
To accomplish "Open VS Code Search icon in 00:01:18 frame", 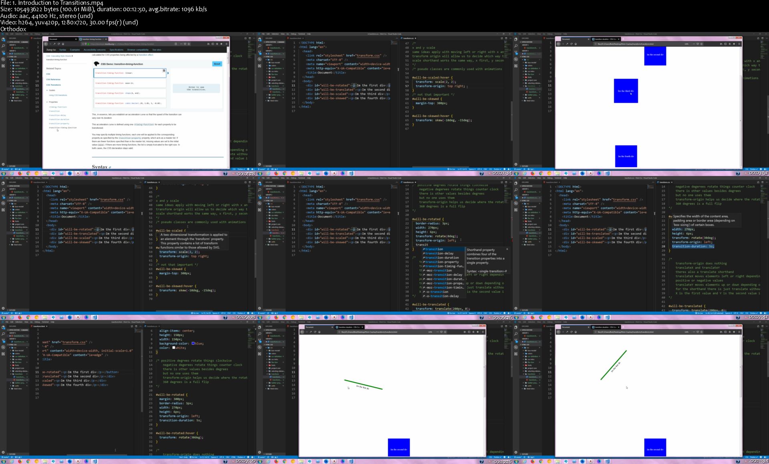I will click(3, 46).
